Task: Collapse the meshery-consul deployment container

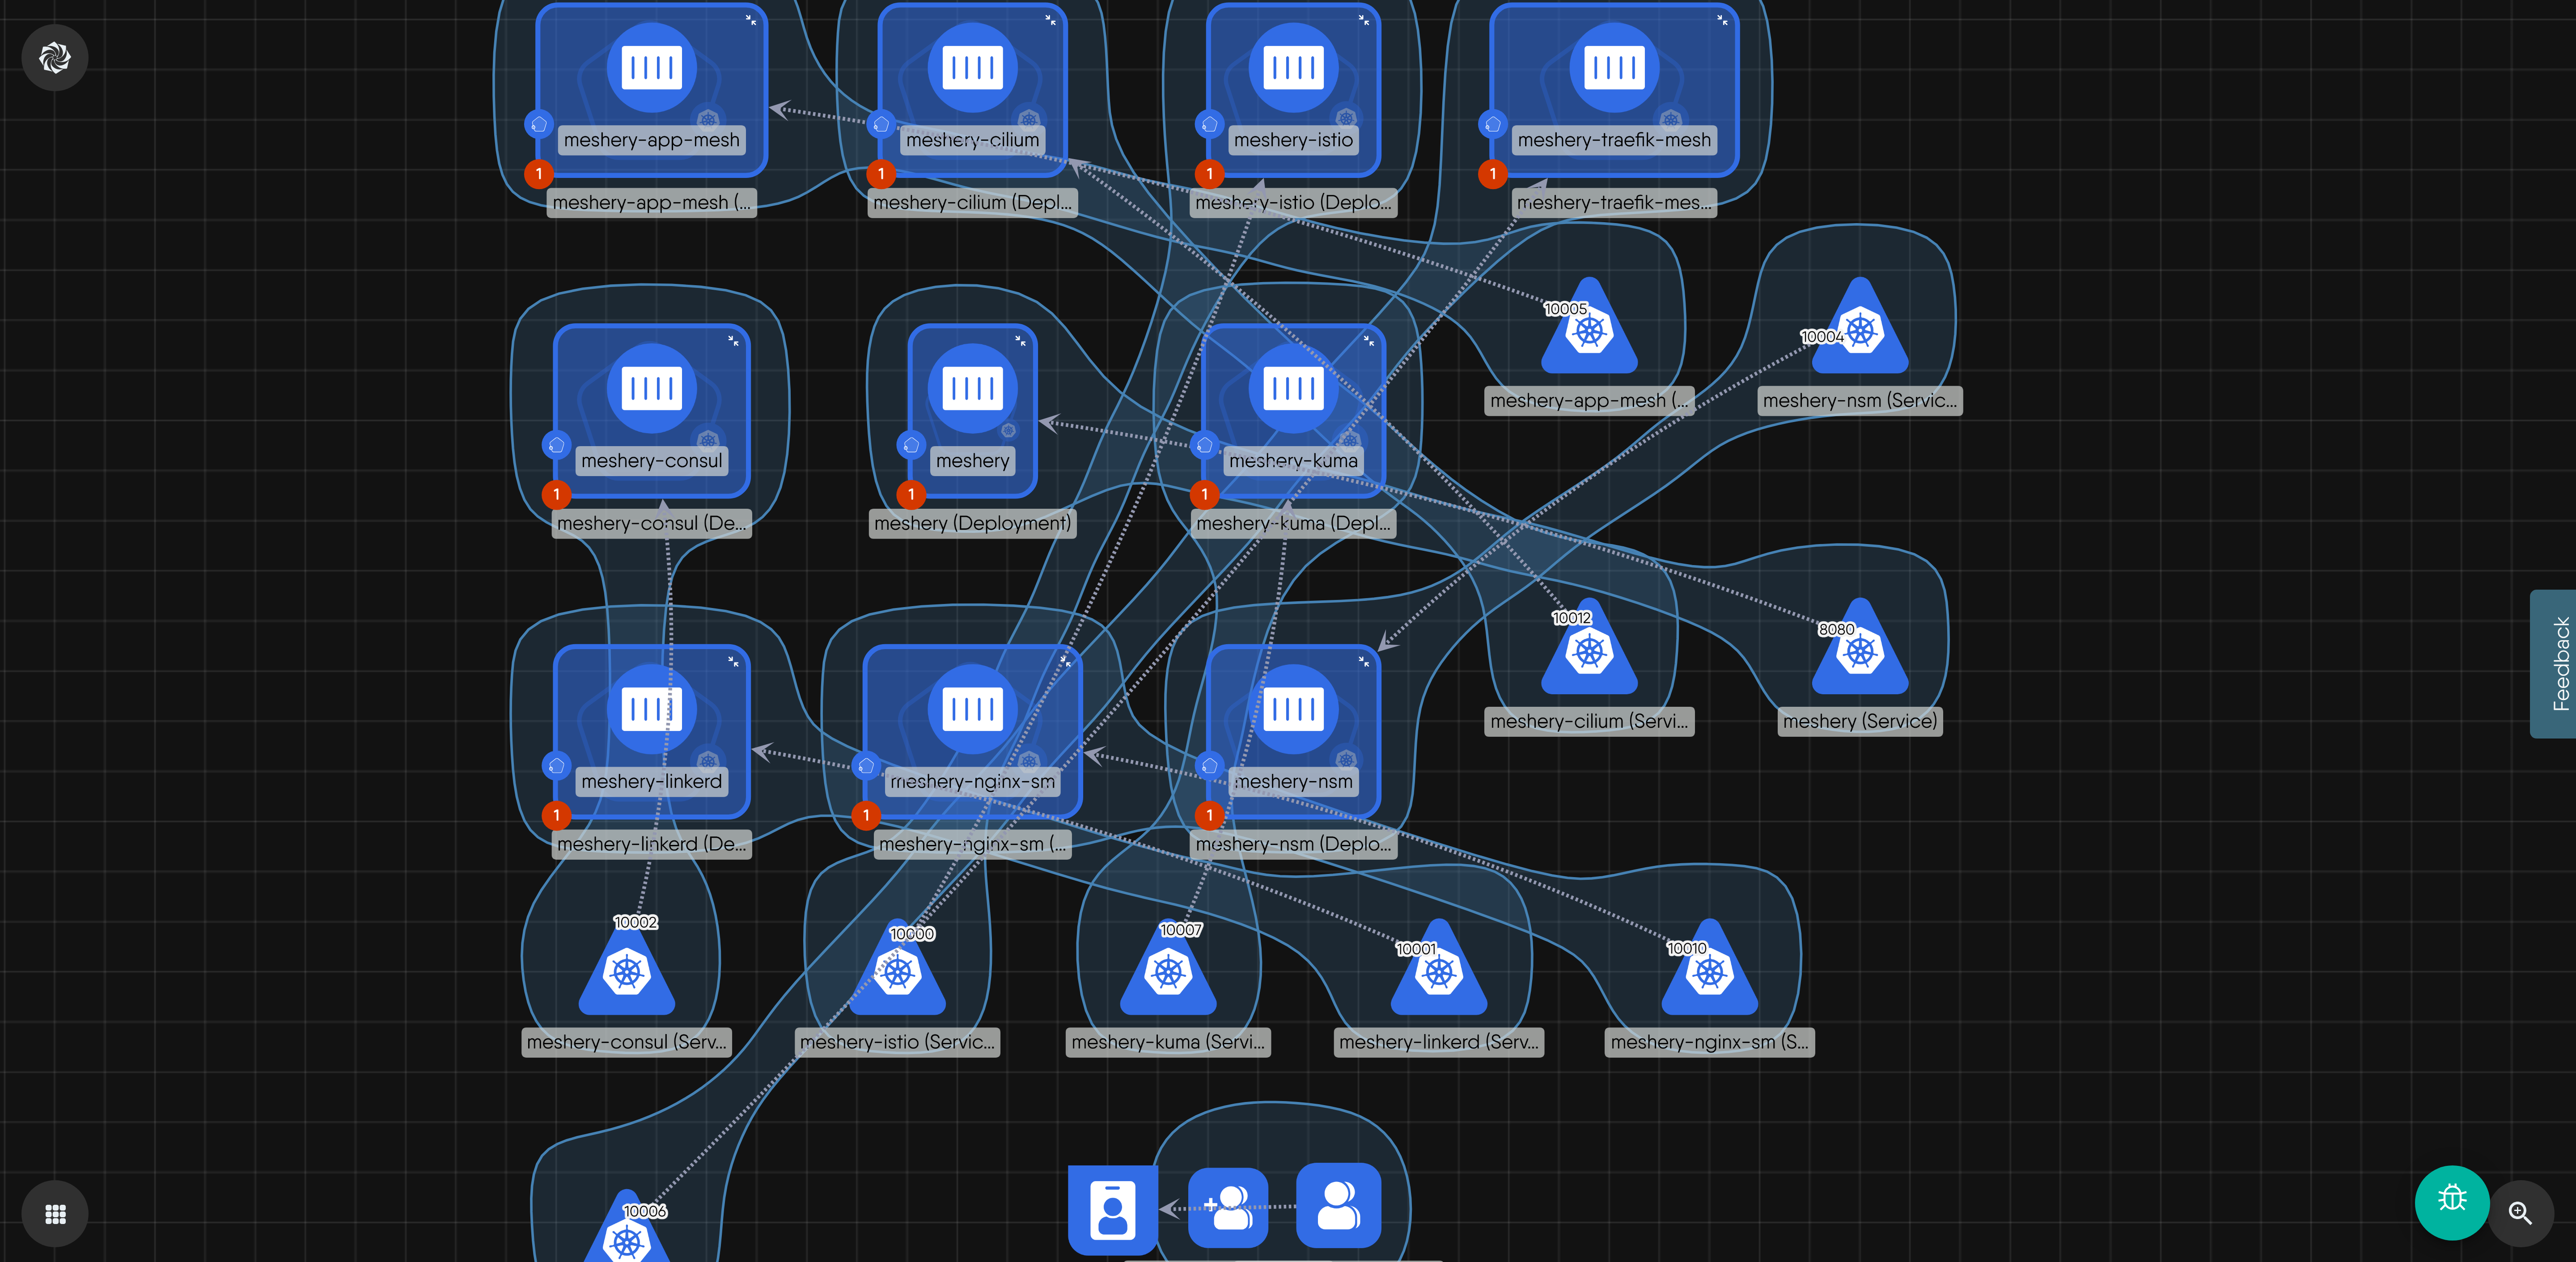Action: coord(733,341)
